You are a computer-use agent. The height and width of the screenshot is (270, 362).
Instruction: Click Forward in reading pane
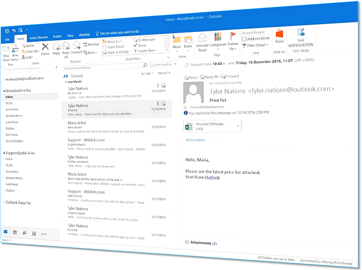click(230, 76)
